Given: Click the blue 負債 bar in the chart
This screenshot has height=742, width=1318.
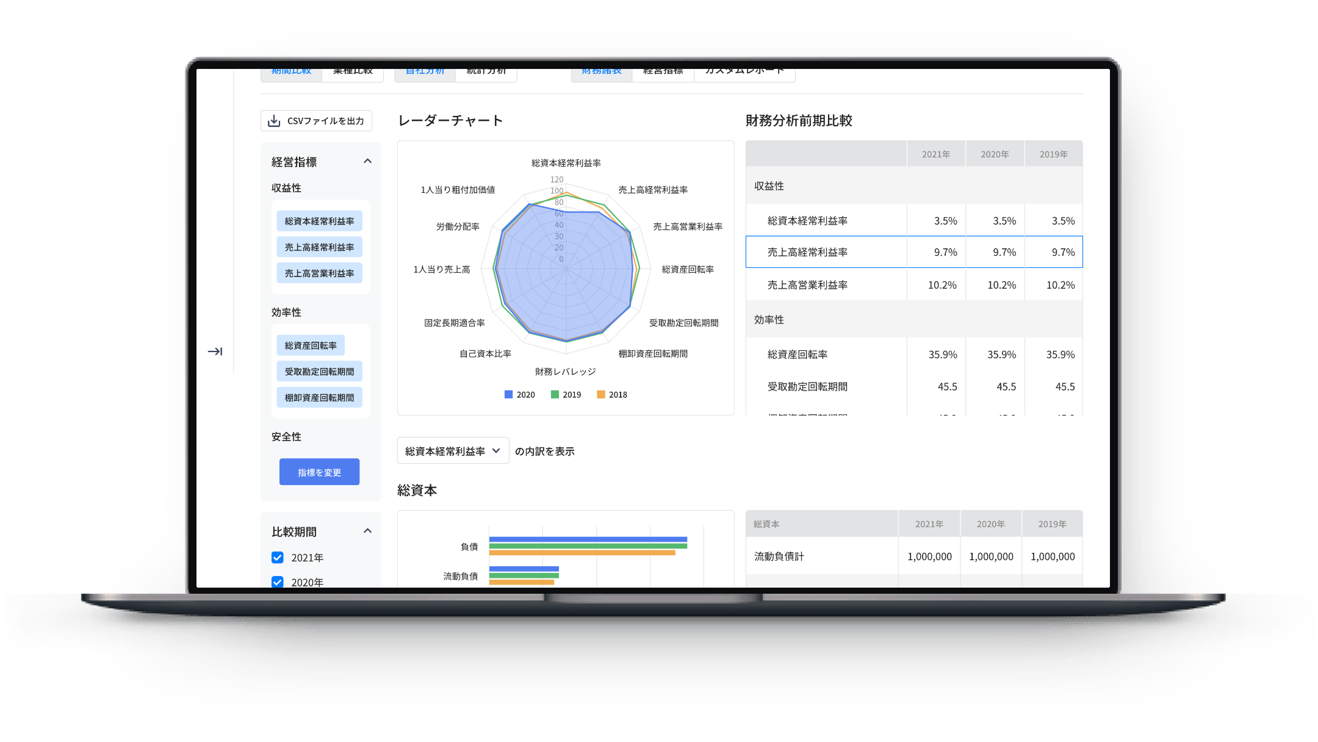Looking at the screenshot, I should click(x=588, y=539).
